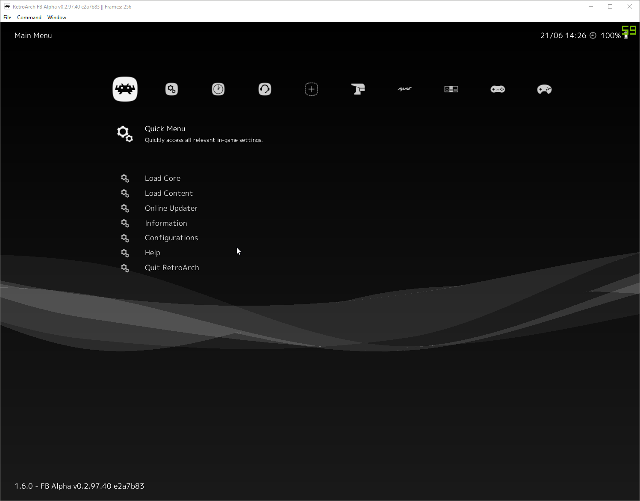Click the gear icon beside Information
Viewport: 640px width, 501px height.
[125, 223]
